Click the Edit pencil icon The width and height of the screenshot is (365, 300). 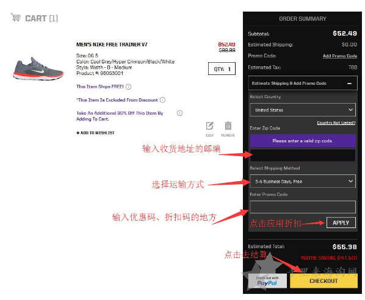coord(209,126)
